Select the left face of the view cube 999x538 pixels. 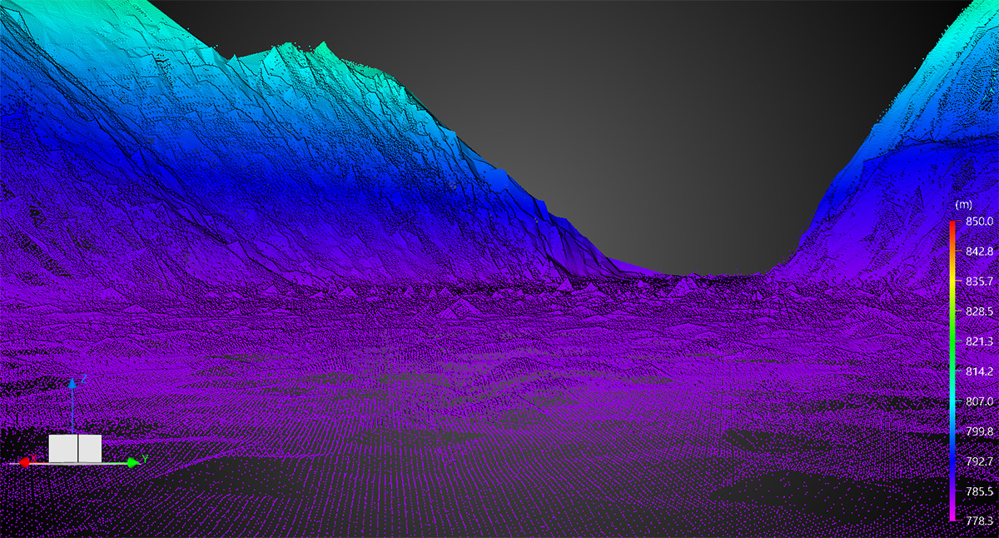[63, 448]
